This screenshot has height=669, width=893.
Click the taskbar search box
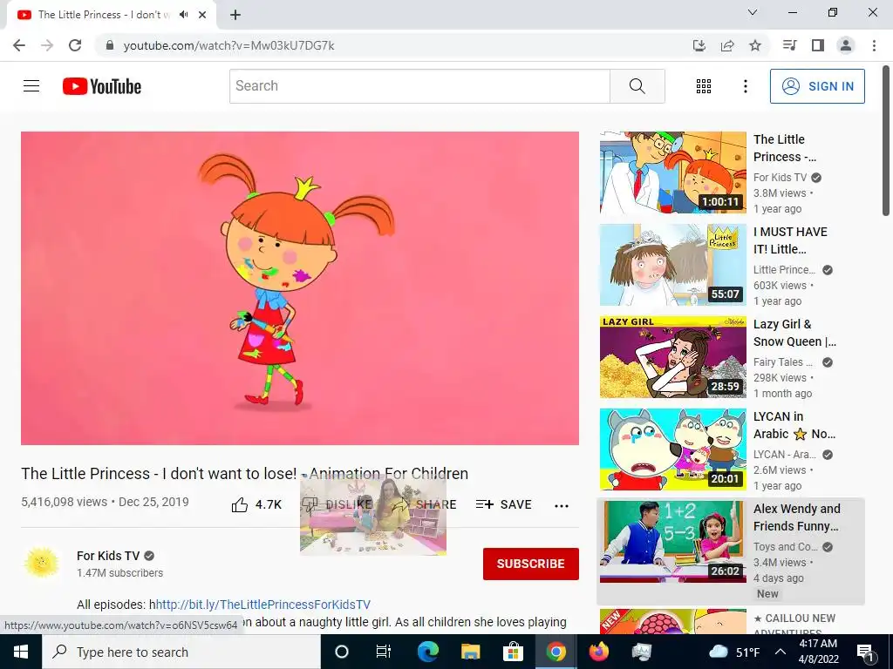181,652
